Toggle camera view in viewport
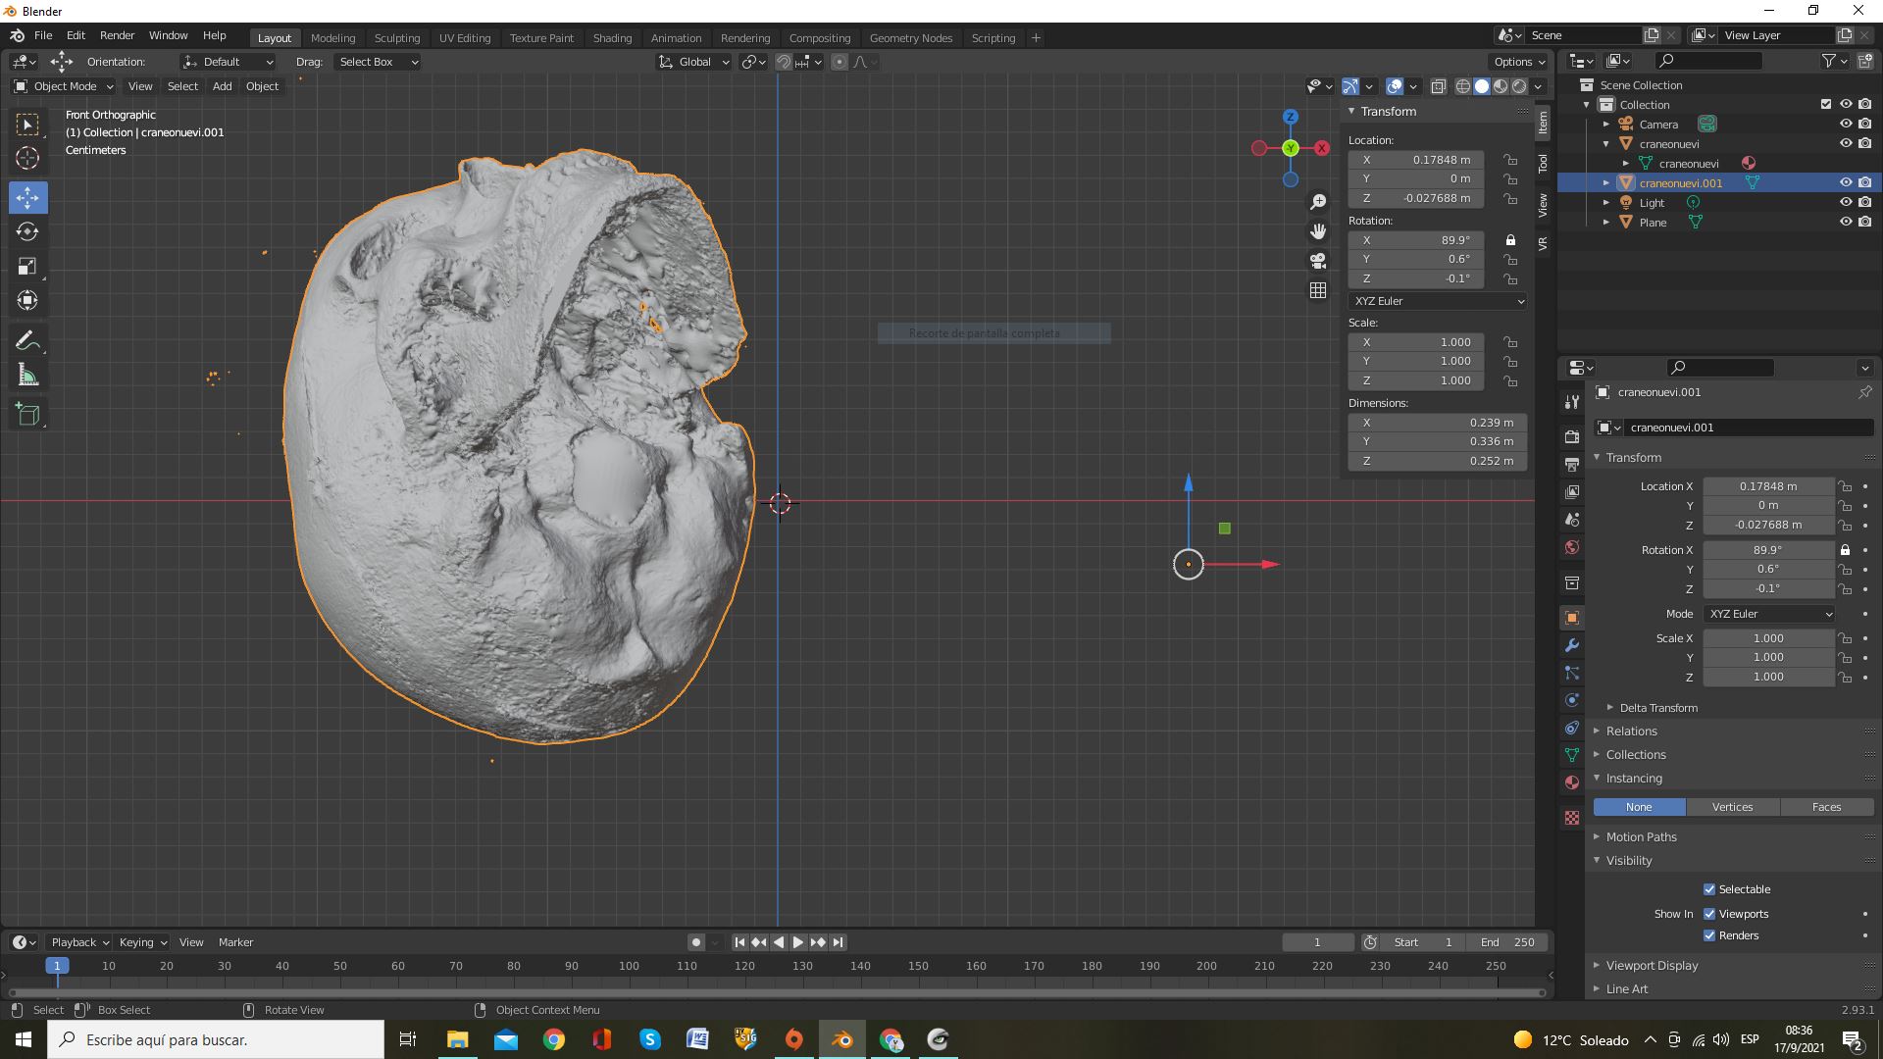 tap(1318, 261)
